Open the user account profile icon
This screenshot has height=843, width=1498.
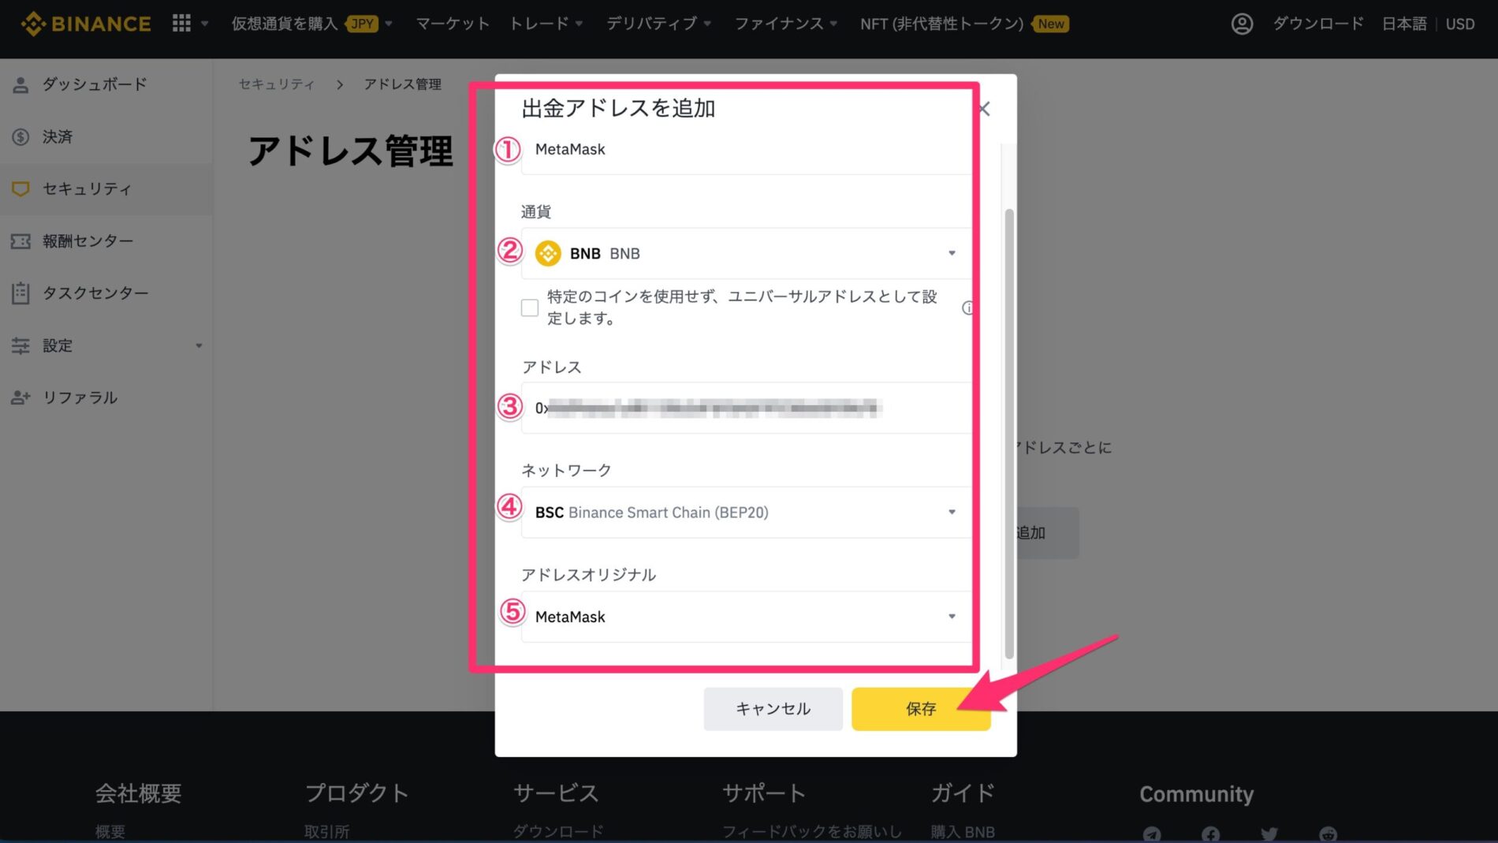(x=1242, y=24)
